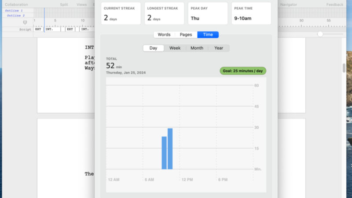352x198 pixels.
Task: Open the Views toolbar item
Action: (82, 4)
